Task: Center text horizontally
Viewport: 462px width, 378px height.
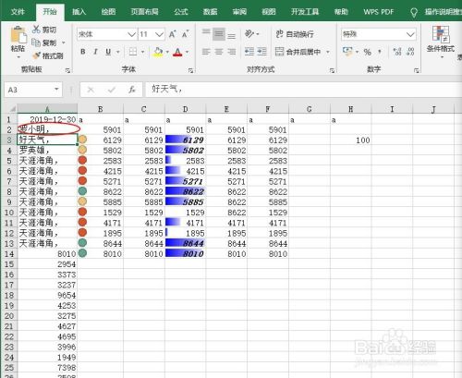Action: coord(219,52)
